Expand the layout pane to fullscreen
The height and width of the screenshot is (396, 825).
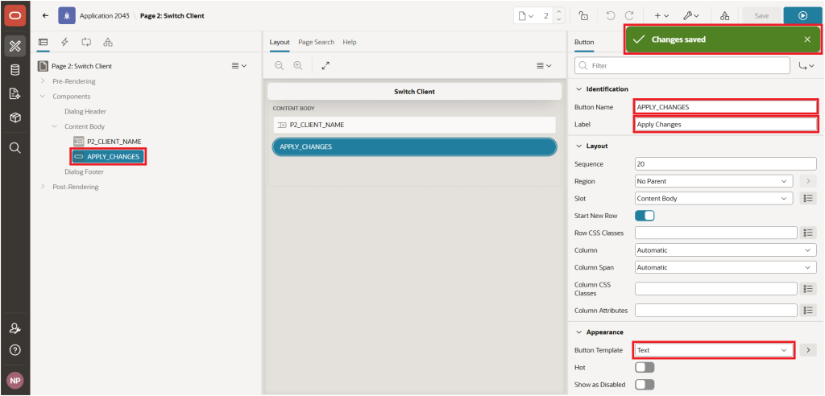(325, 66)
